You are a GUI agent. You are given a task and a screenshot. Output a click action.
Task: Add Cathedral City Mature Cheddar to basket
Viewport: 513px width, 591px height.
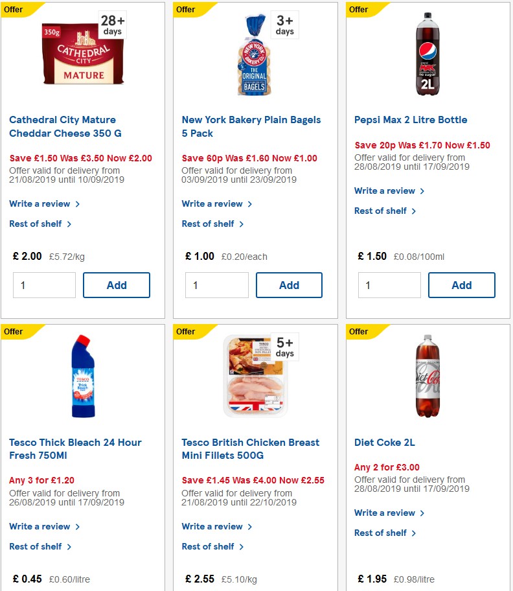pyautogui.click(x=117, y=285)
